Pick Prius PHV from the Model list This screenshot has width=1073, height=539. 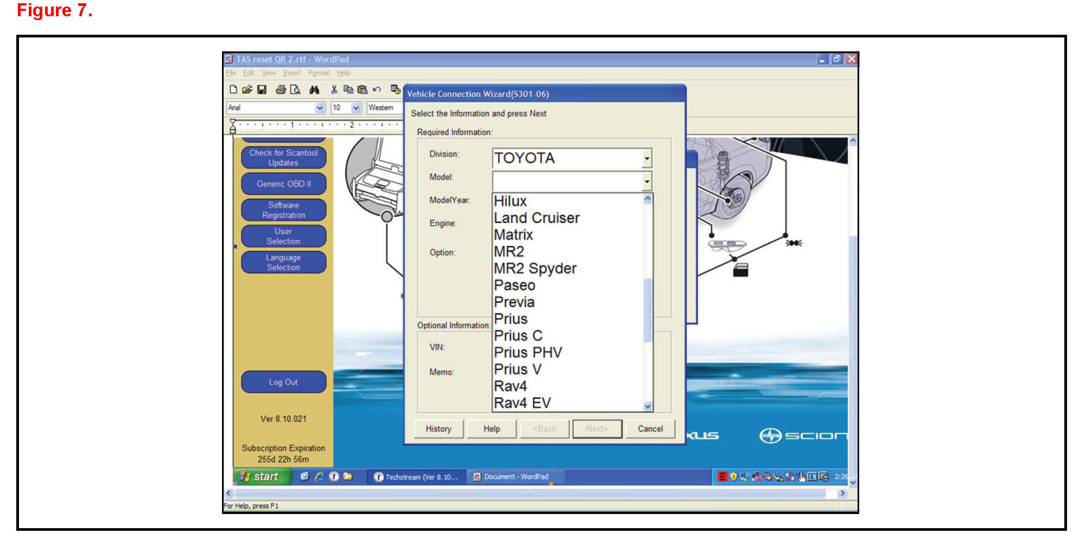[567, 353]
